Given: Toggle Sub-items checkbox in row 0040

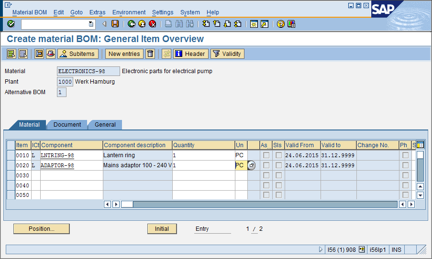Looking at the screenshot, I should 279,185.
